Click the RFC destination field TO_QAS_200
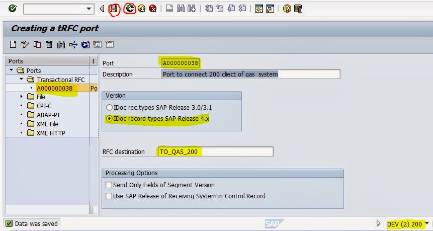The height and width of the screenshot is (231, 433). 215,151
